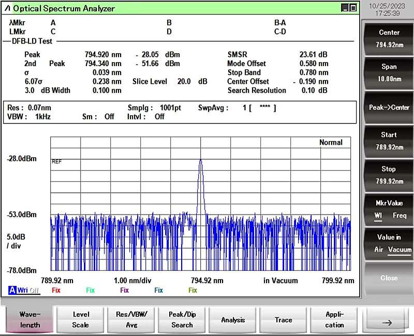
Task: Open the Trace menu
Action: pos(283,319)
